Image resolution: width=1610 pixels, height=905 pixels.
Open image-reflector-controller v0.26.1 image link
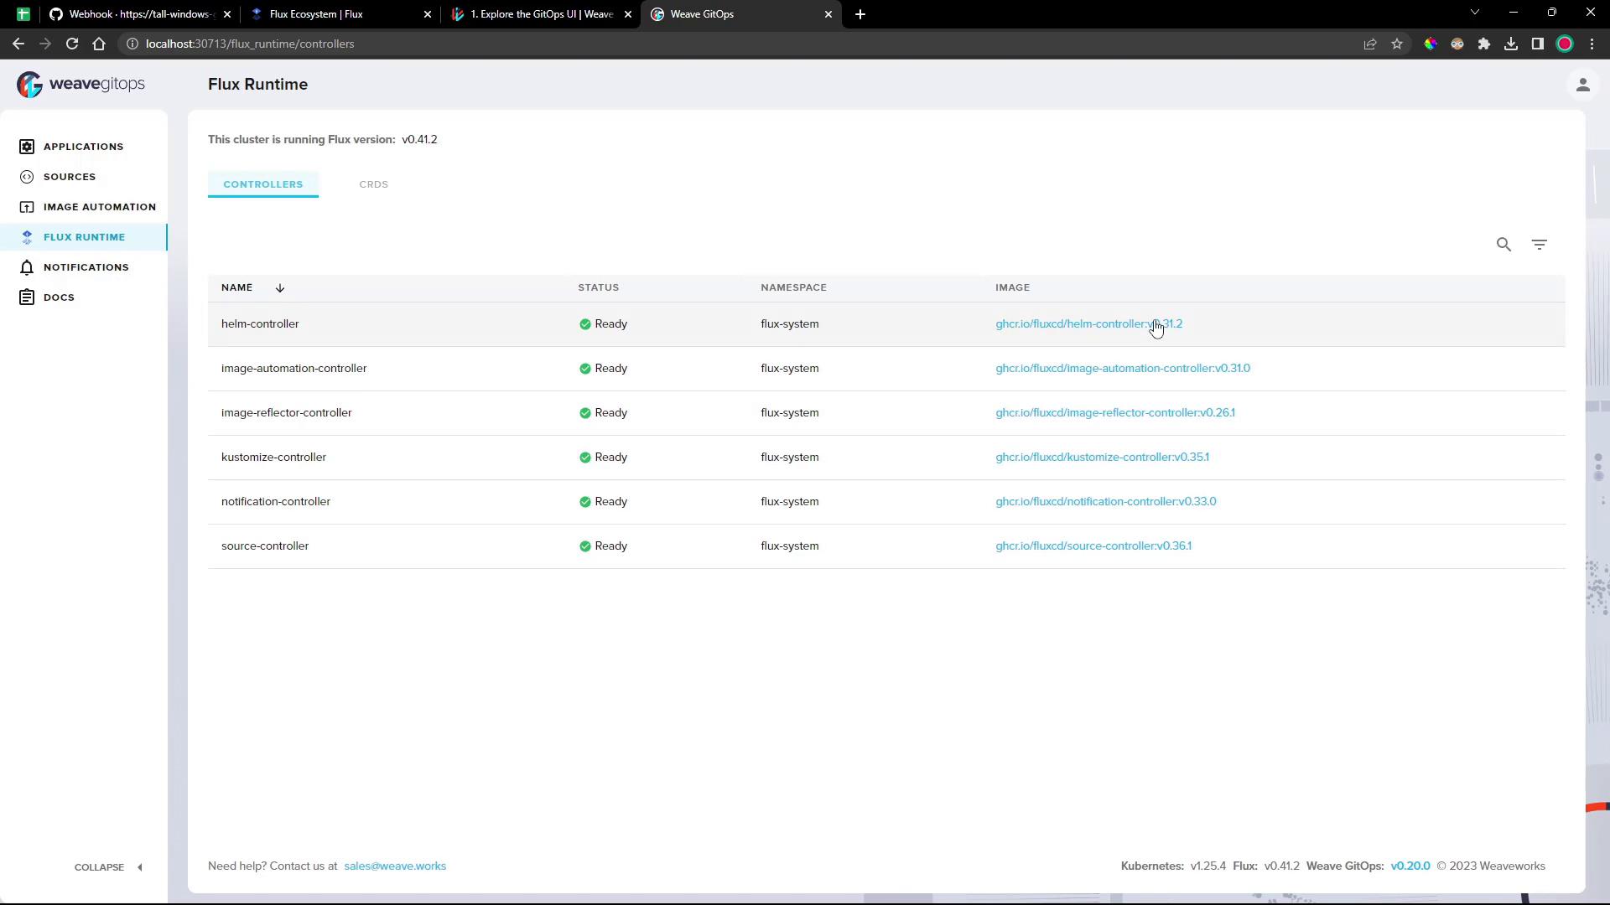(1114, 413)
